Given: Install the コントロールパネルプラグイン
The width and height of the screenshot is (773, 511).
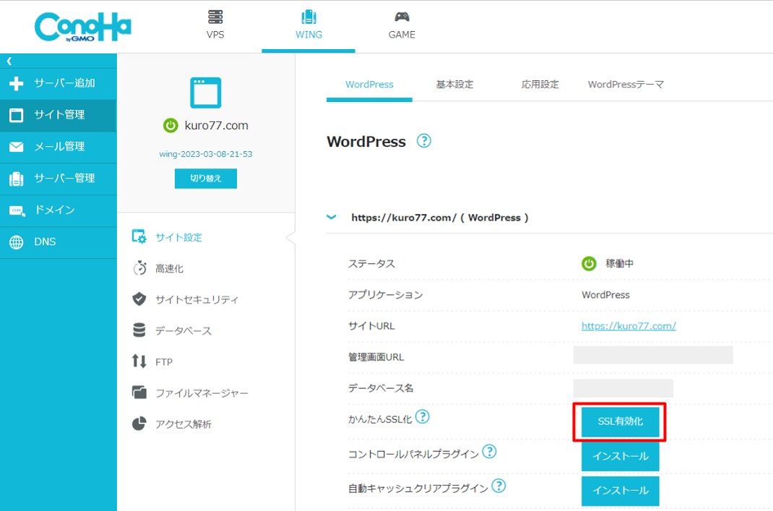Looking at the screenshot, I should click(620, 456).
